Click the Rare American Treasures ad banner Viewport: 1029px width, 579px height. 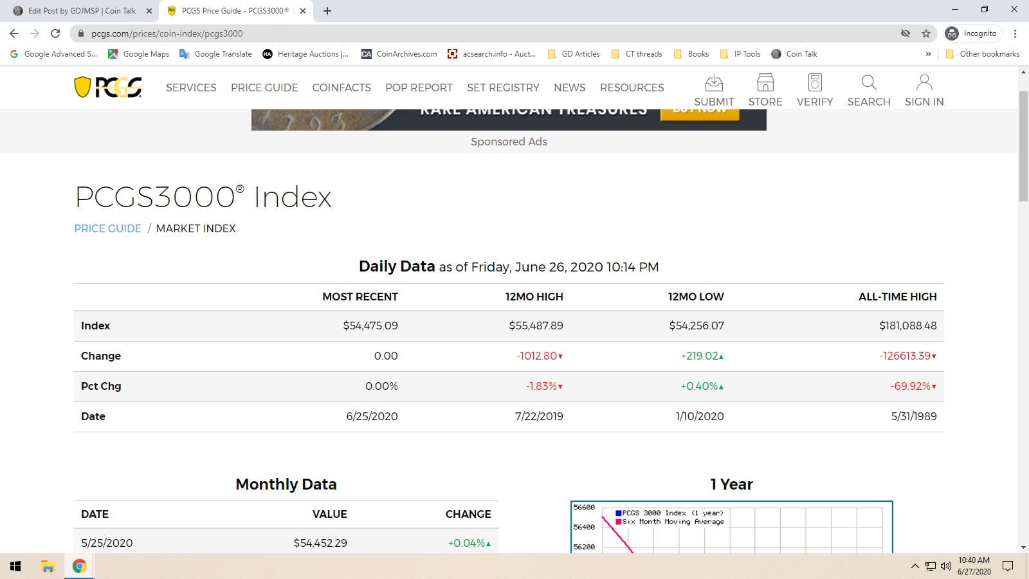click(509, 120)
